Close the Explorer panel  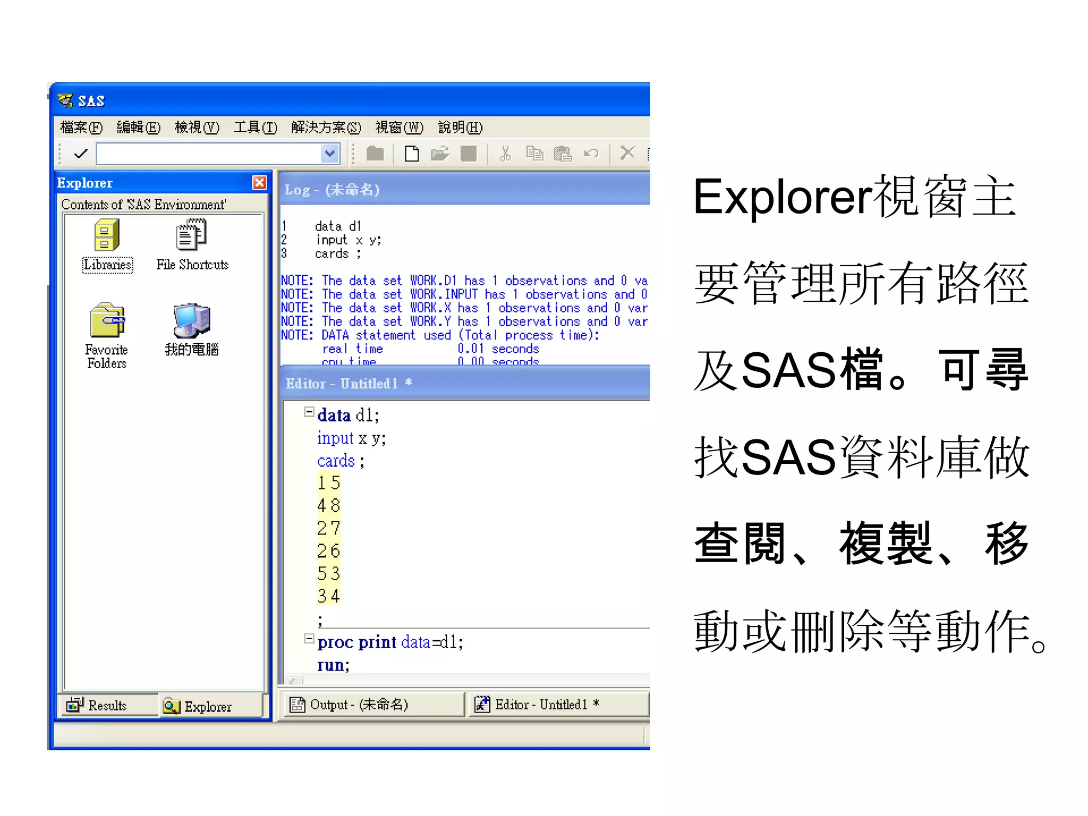(259, 183)
